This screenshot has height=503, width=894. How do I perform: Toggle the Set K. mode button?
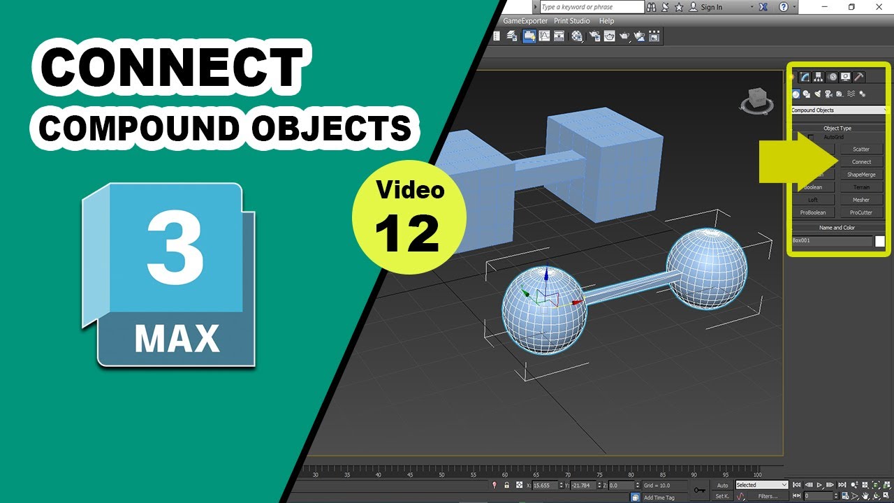tap(722, 496)
